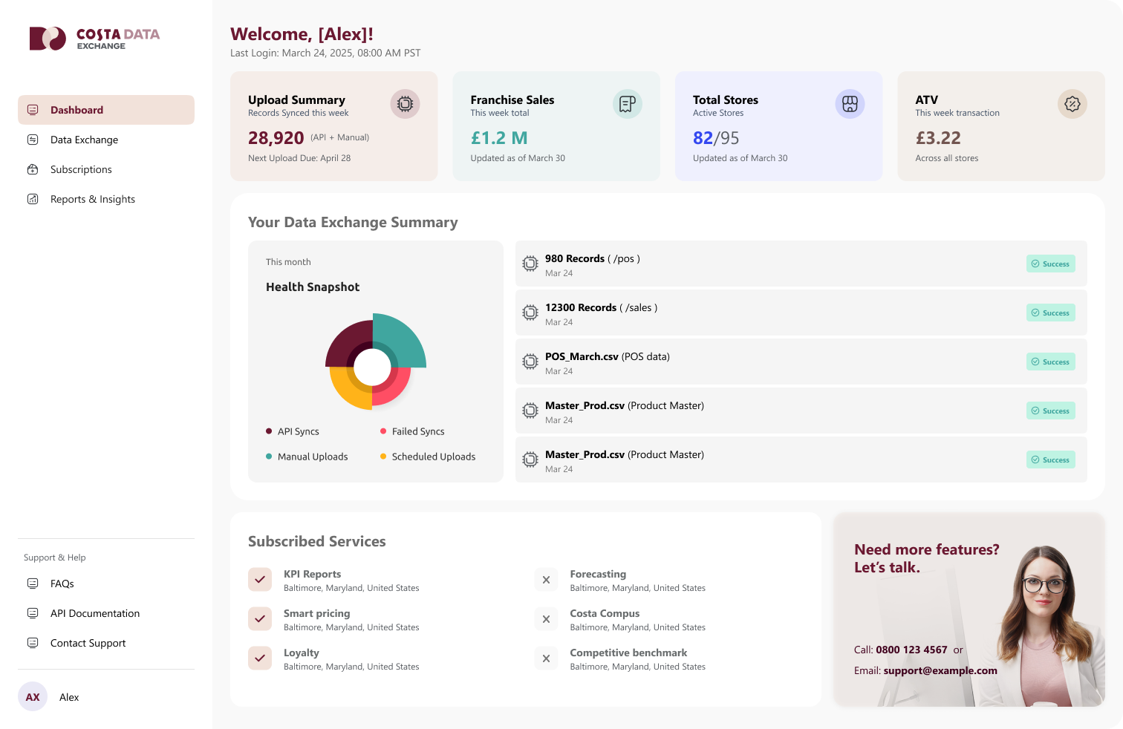The height and width of the screenshot is (729, 1123).
Task: Click the '£1.2 M' sales value
Action: pos(499,138)
